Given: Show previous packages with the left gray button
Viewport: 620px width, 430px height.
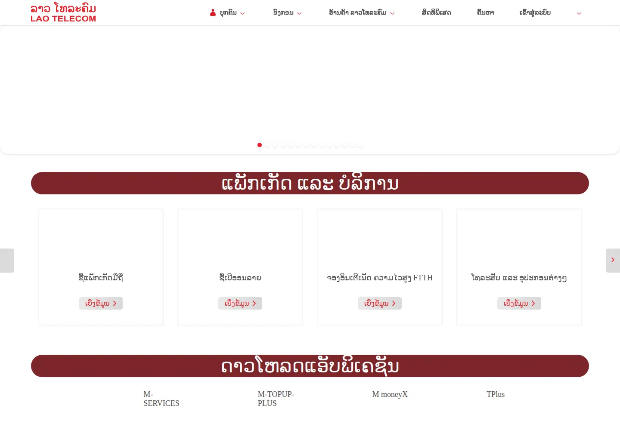Looking at the screenshot, I should pos(7,260).
